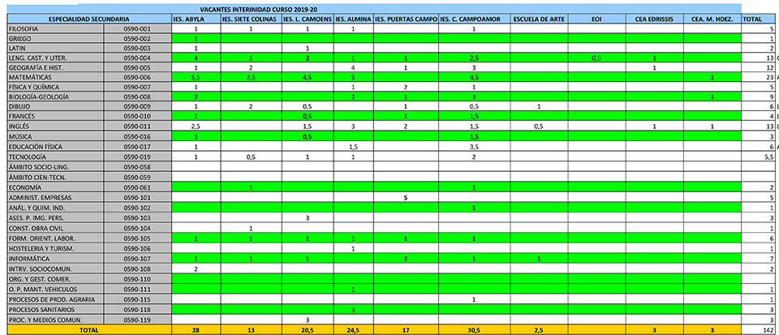
Task: Click the grand total '142' cell
Action: coord(758,329)
